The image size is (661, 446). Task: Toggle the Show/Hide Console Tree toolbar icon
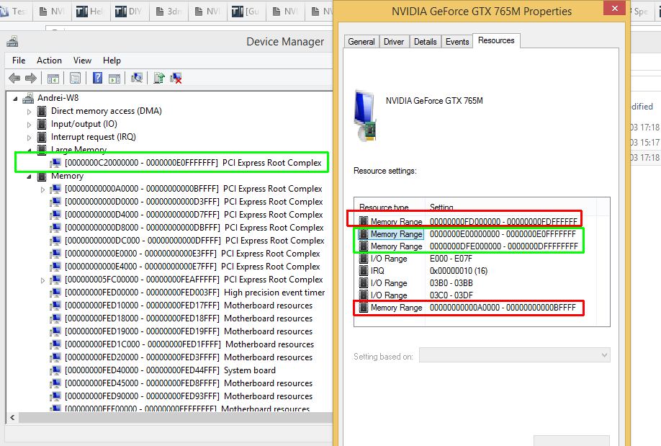53,78
